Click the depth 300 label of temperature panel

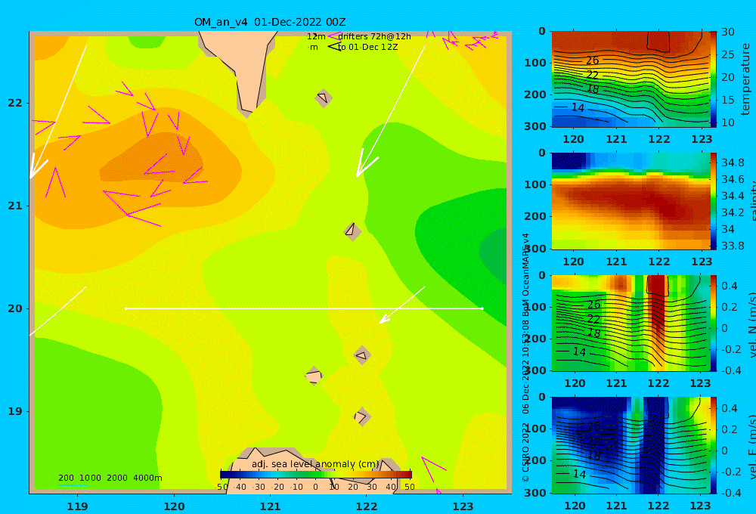(x=535, y=126)
